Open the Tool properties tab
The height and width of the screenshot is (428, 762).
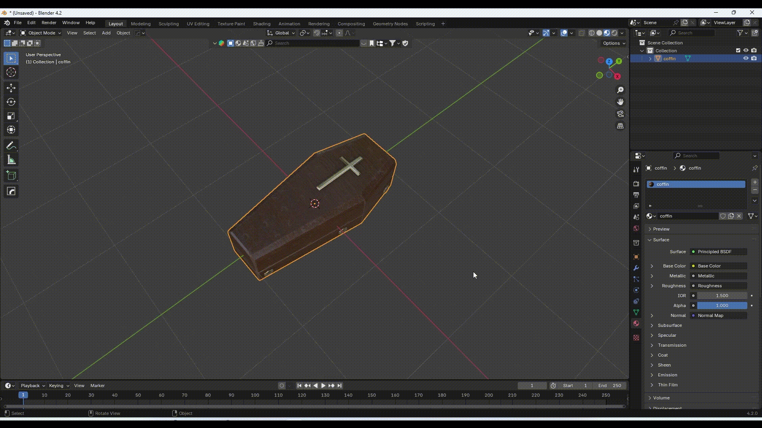pos(636,169)
